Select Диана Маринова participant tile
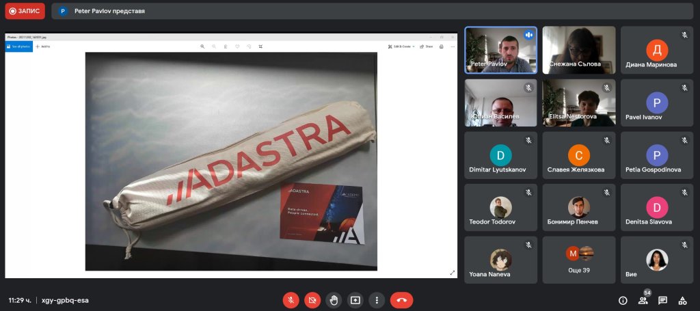The image size is (700, 311). (x=657, y=50)
